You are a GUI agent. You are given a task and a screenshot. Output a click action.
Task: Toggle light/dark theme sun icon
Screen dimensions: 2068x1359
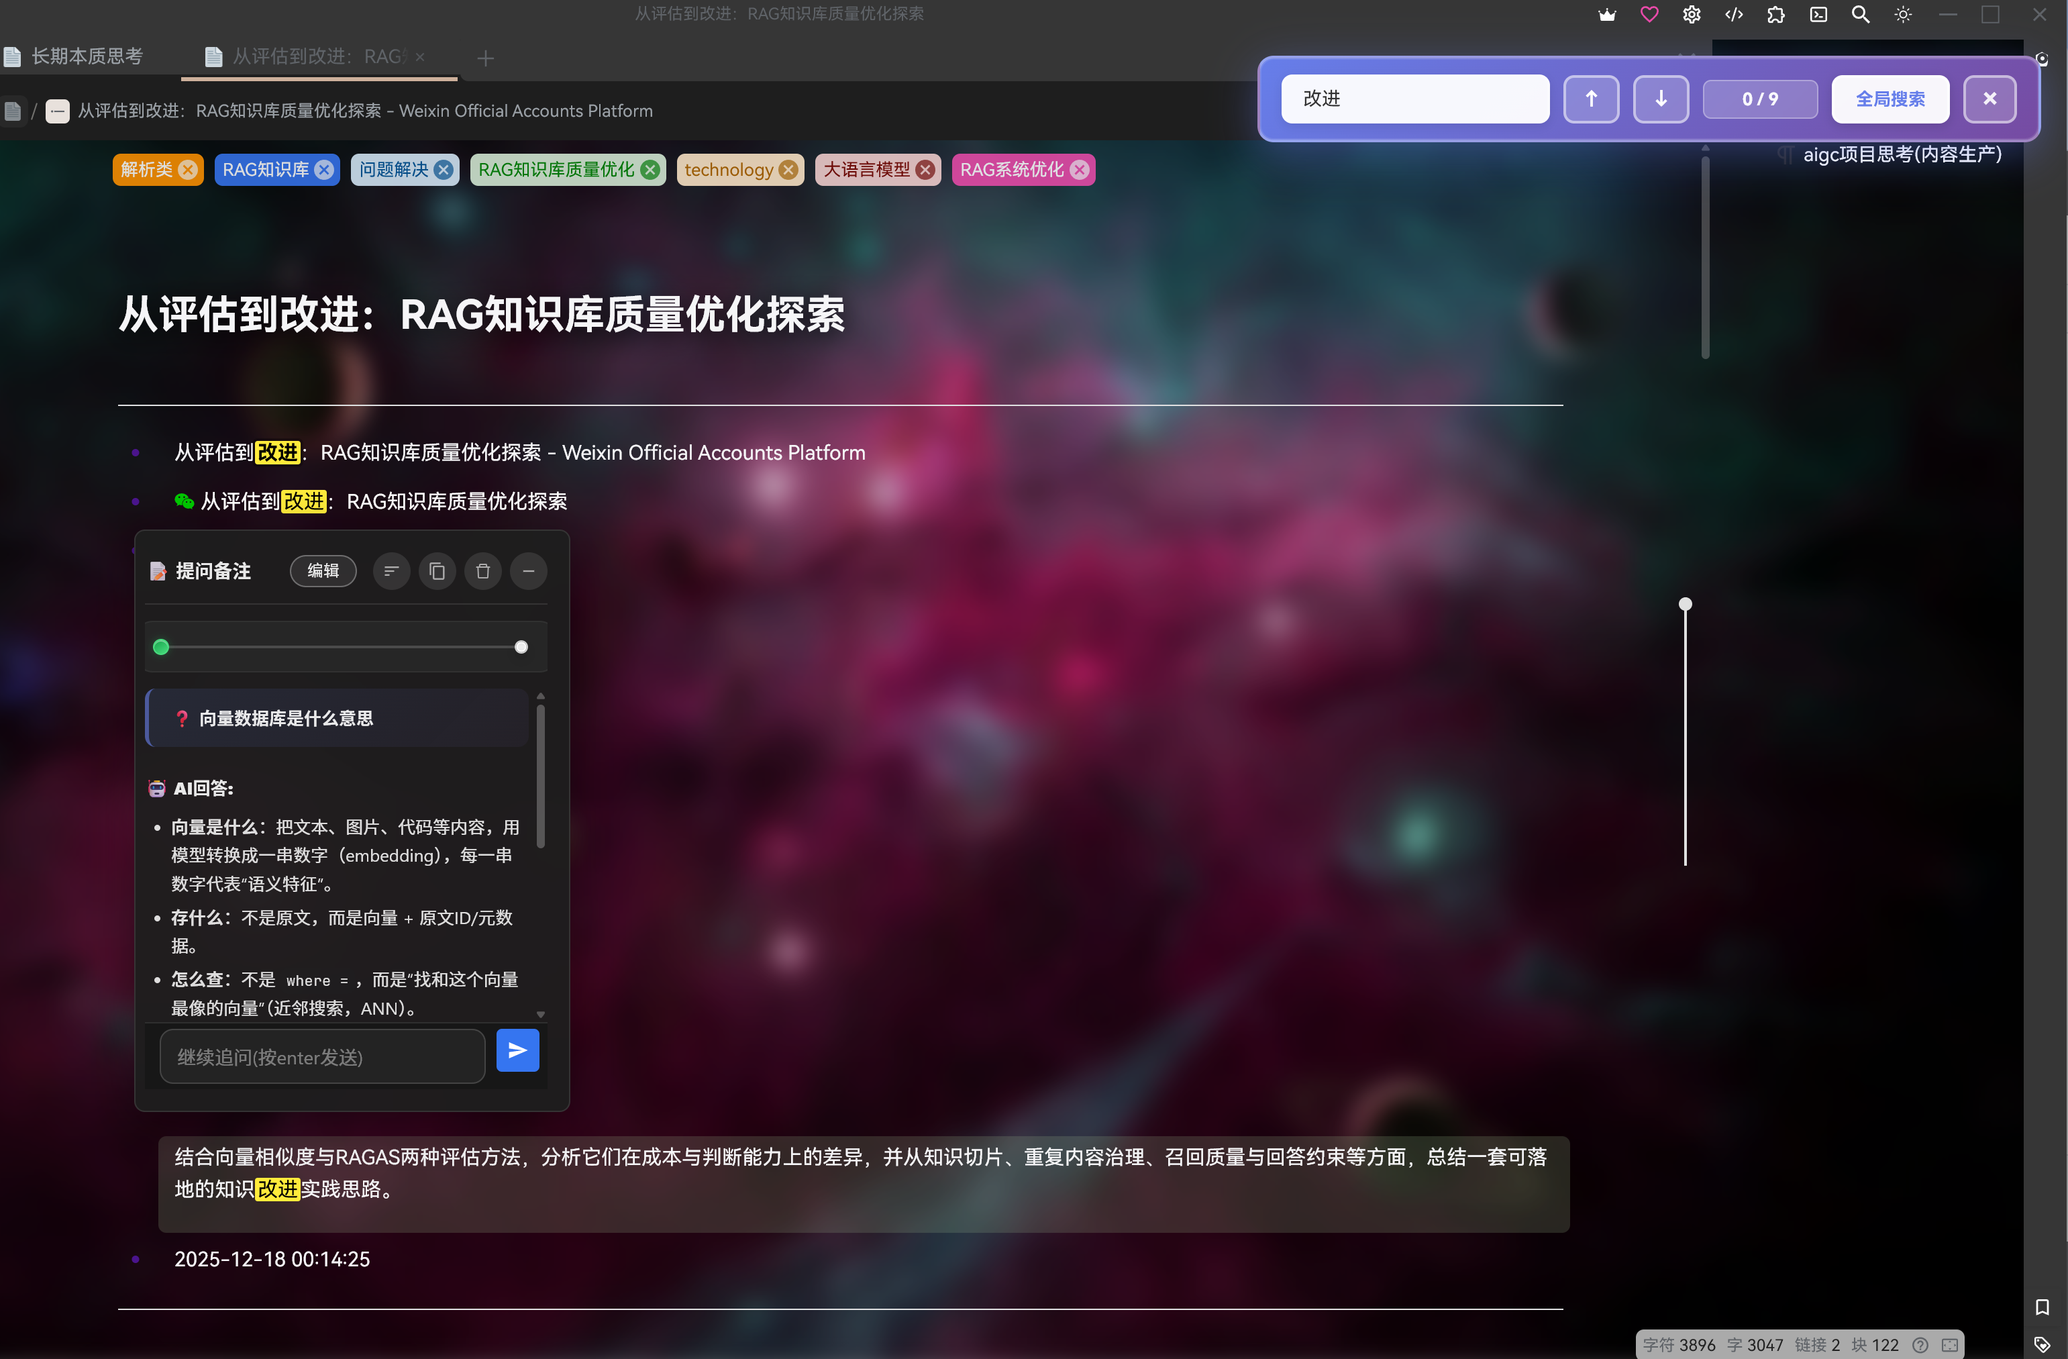tap(1903, 15)
